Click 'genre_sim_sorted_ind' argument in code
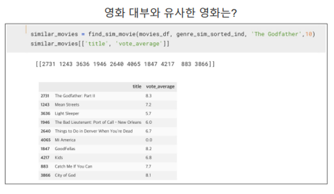The height and width of the screenshot is (194, 334). tap(210, 34)
